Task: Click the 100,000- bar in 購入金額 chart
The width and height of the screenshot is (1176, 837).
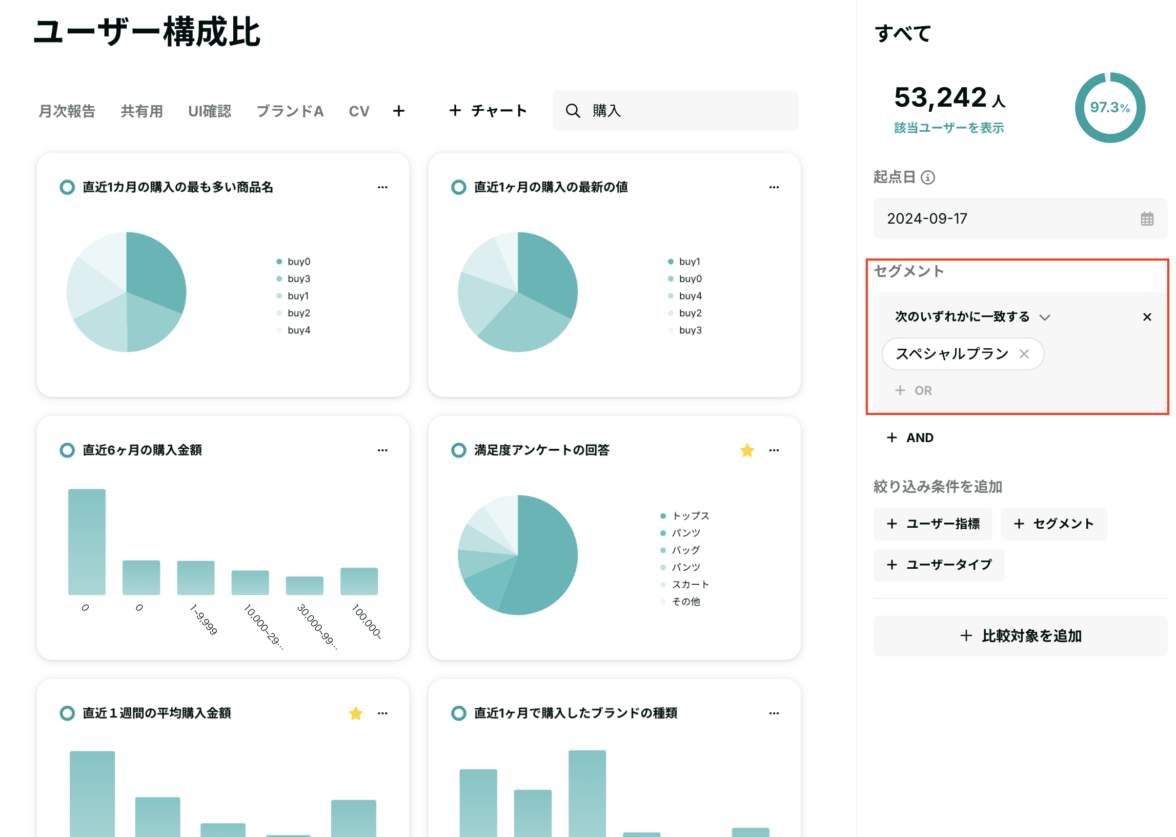Action: [359, 582]
